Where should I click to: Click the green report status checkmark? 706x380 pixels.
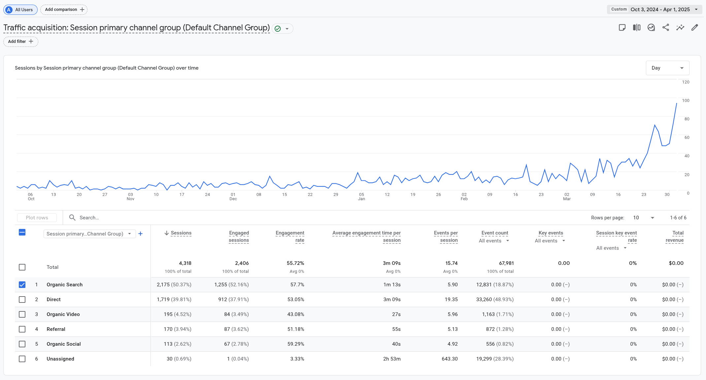point(278,29)
